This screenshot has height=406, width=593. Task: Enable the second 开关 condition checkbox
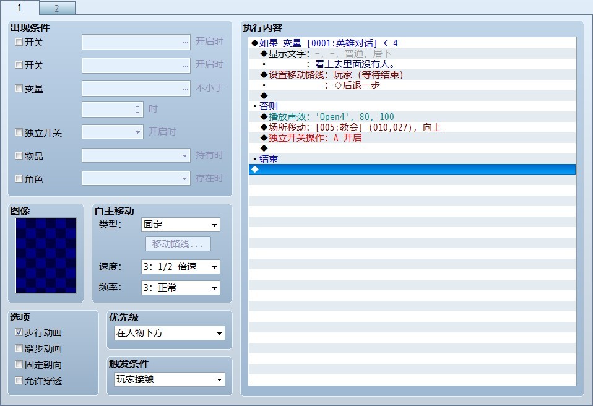(19, 65)
